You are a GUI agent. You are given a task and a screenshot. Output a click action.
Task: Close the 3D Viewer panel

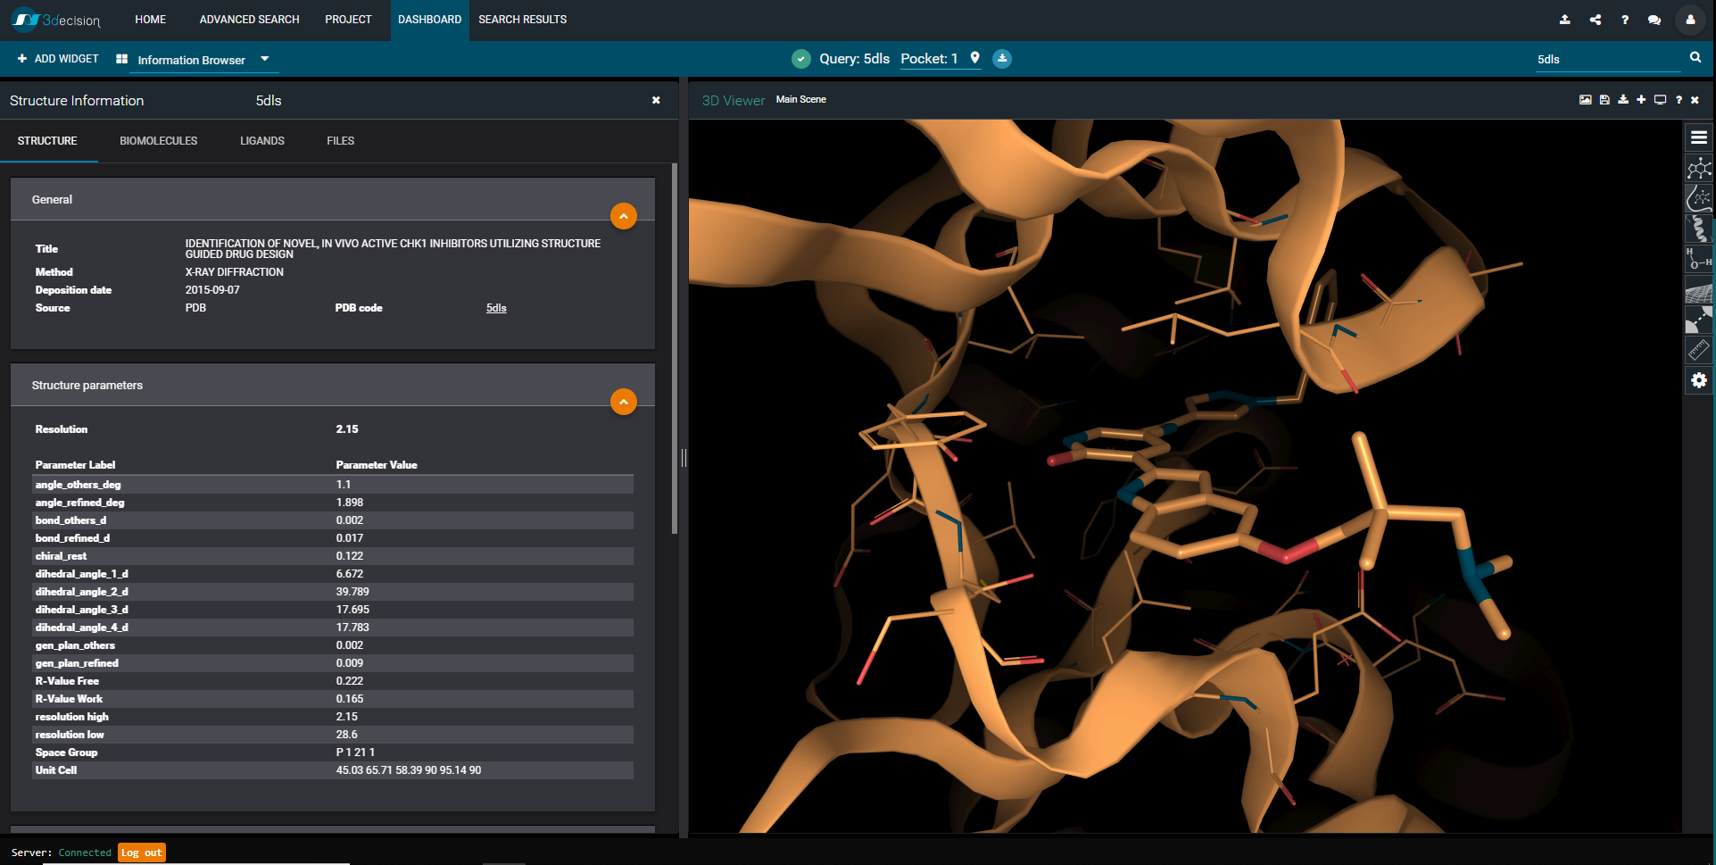[x=1695, y=100]
